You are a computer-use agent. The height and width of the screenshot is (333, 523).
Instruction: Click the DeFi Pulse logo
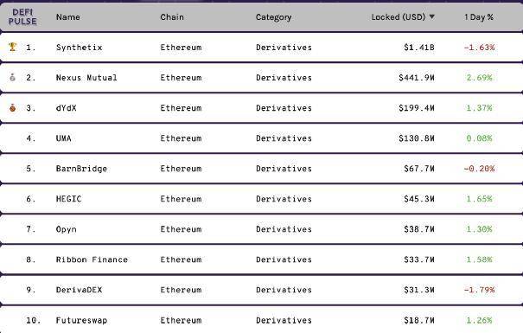click(x=22, y=16)
